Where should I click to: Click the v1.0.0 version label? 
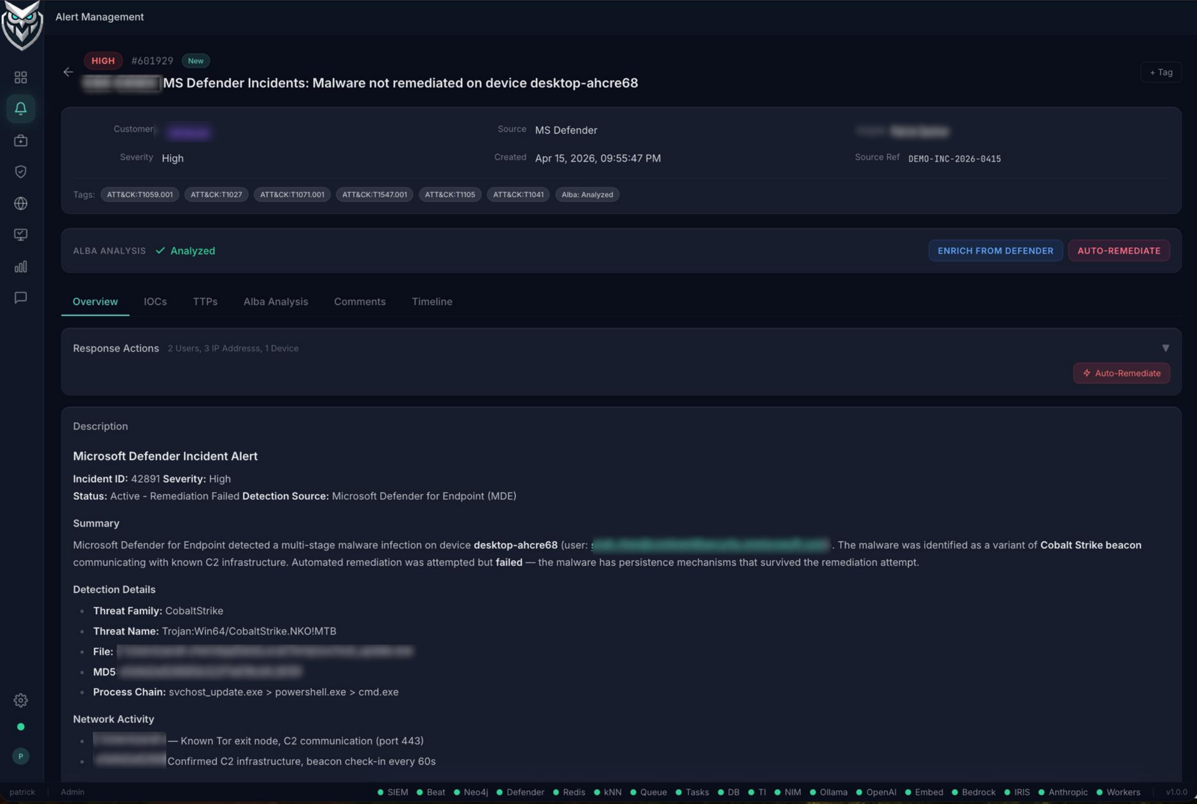pyautogui.click(x=1176, y=792)
